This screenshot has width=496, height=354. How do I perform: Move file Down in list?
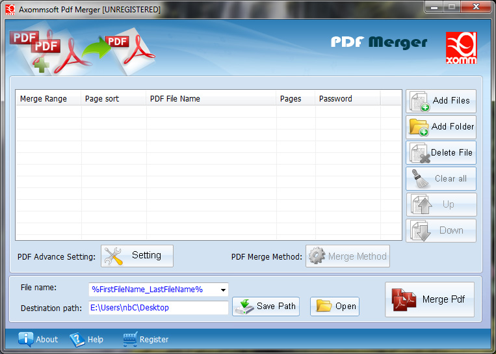[x=441, y=231]
